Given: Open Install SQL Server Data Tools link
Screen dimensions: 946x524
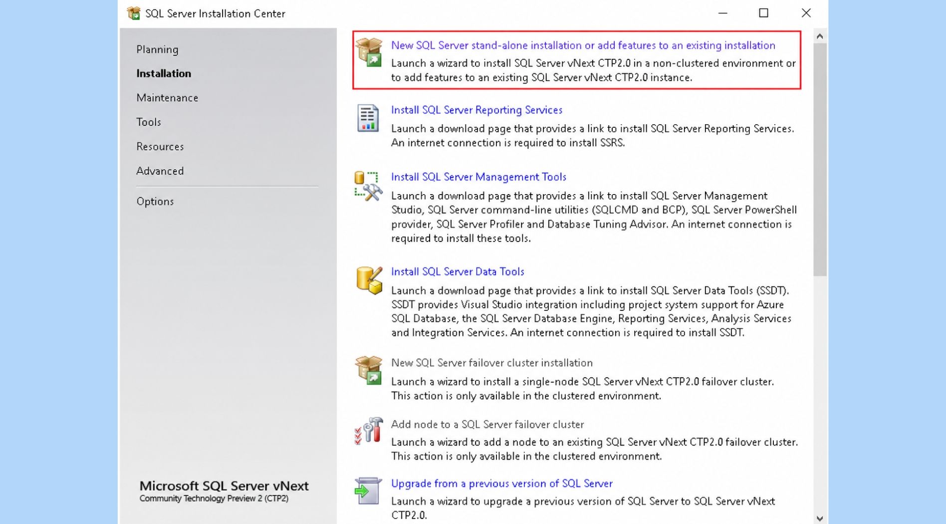Looking at the screenshot, I should pyautogui.click(x=458, y=272).
